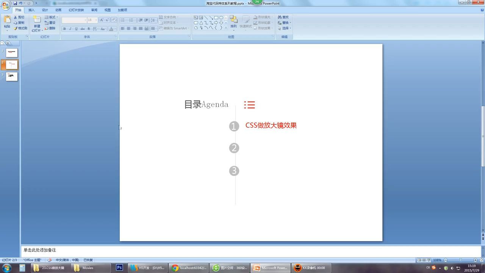
Task: Open Text Direction (文字方向) dropdown
Action: coord(169,17)
